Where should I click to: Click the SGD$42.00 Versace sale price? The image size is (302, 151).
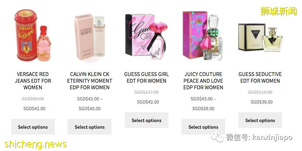[34, 108]
